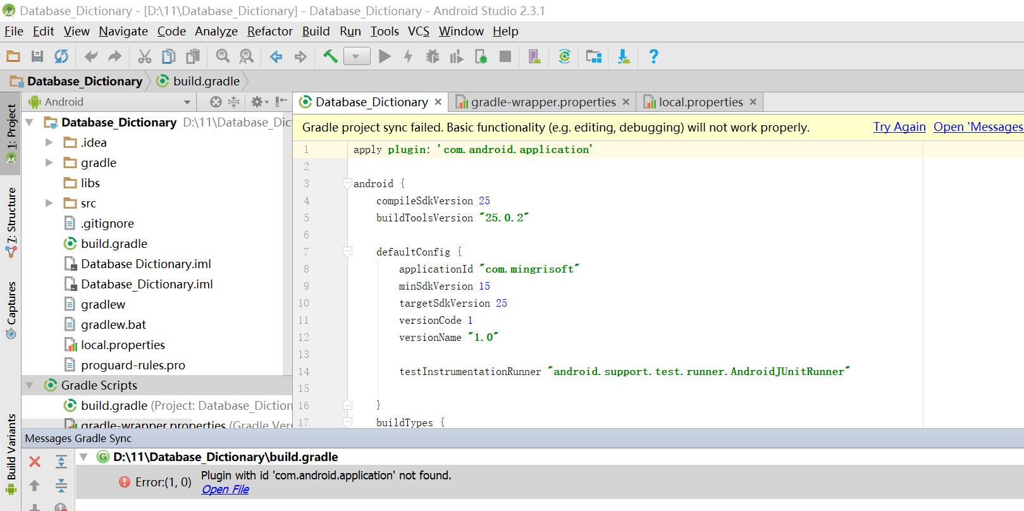
Task: Click Expand All icon in Messages panel
Action: click(61, 462)
